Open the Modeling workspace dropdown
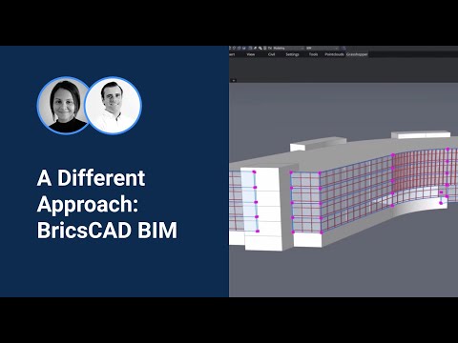 287,49
